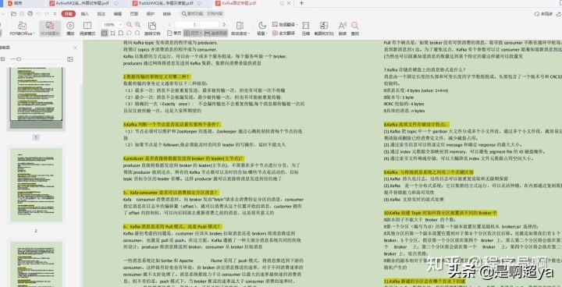
Task: Select the 批注 ribbon tab
Action: (x=101, y=14)
